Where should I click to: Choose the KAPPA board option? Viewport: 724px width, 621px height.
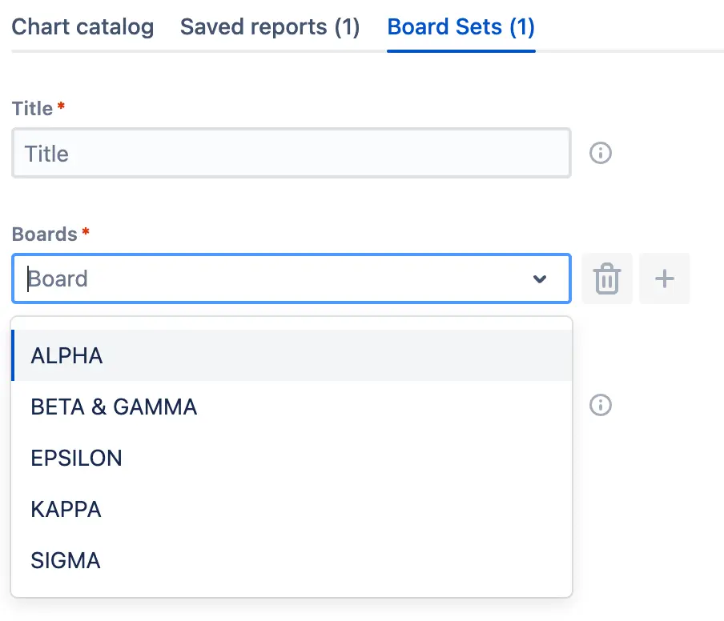point(292,509)
